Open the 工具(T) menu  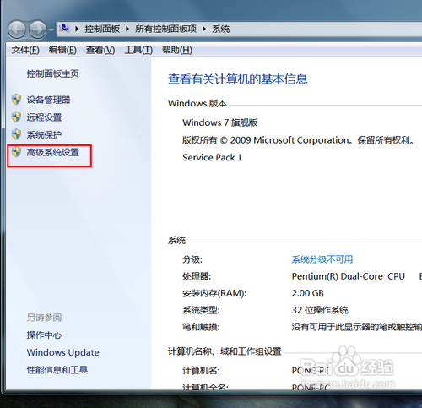tap(138, 50)
